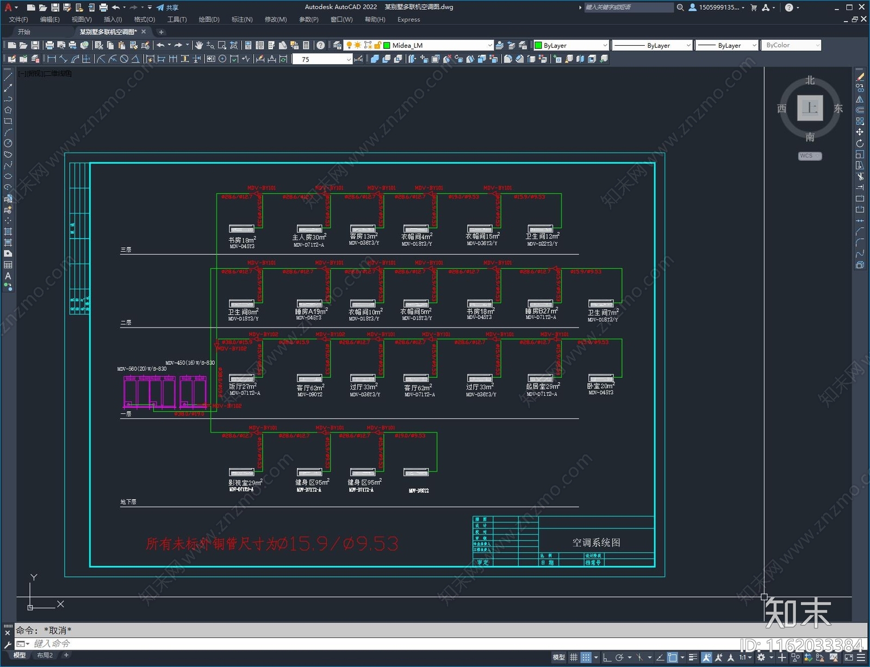This screenshot has width=870, height=667.
Task: Toggle grid display in status bar
Action: tap(574, 658)
